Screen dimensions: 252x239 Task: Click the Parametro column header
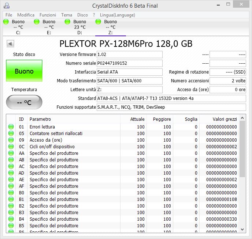40,119
